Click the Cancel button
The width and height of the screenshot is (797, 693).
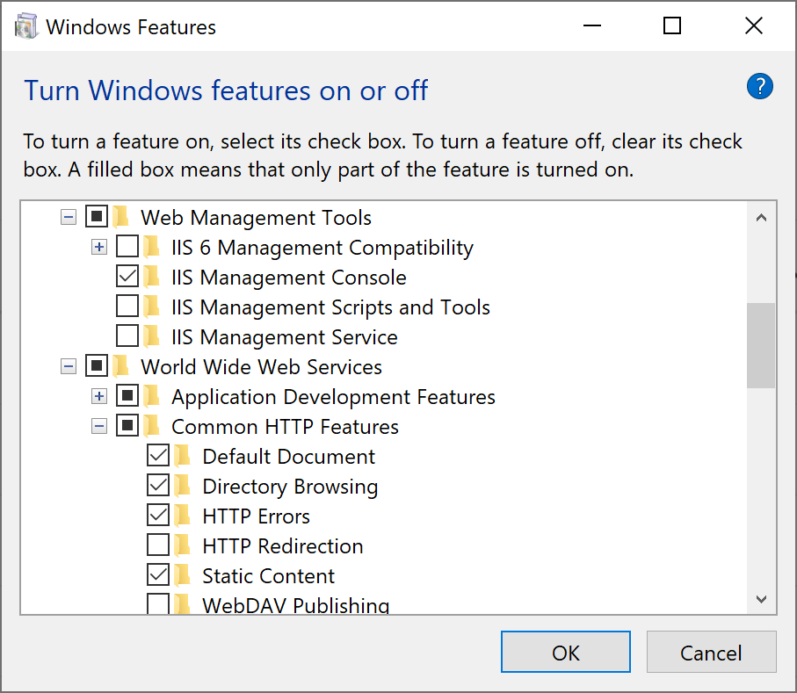[x=711, y=653]
